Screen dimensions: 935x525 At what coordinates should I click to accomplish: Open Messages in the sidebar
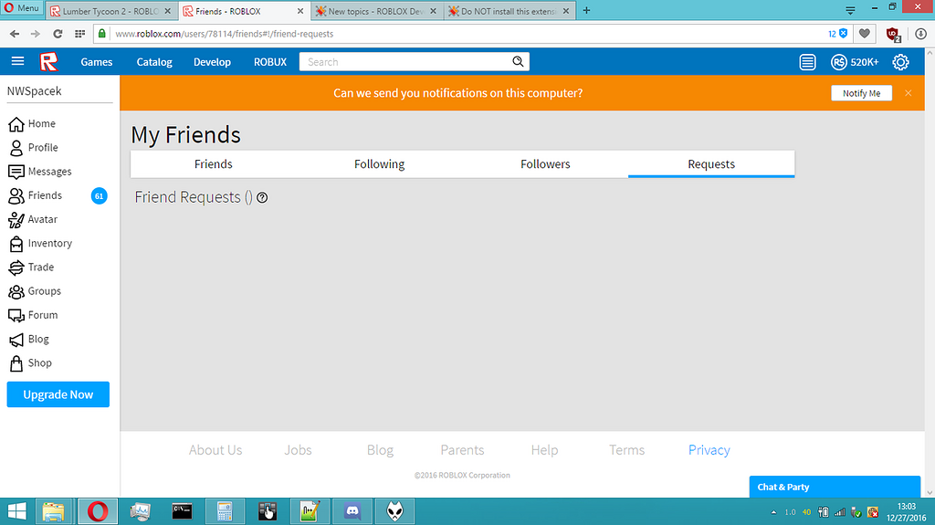40,172
